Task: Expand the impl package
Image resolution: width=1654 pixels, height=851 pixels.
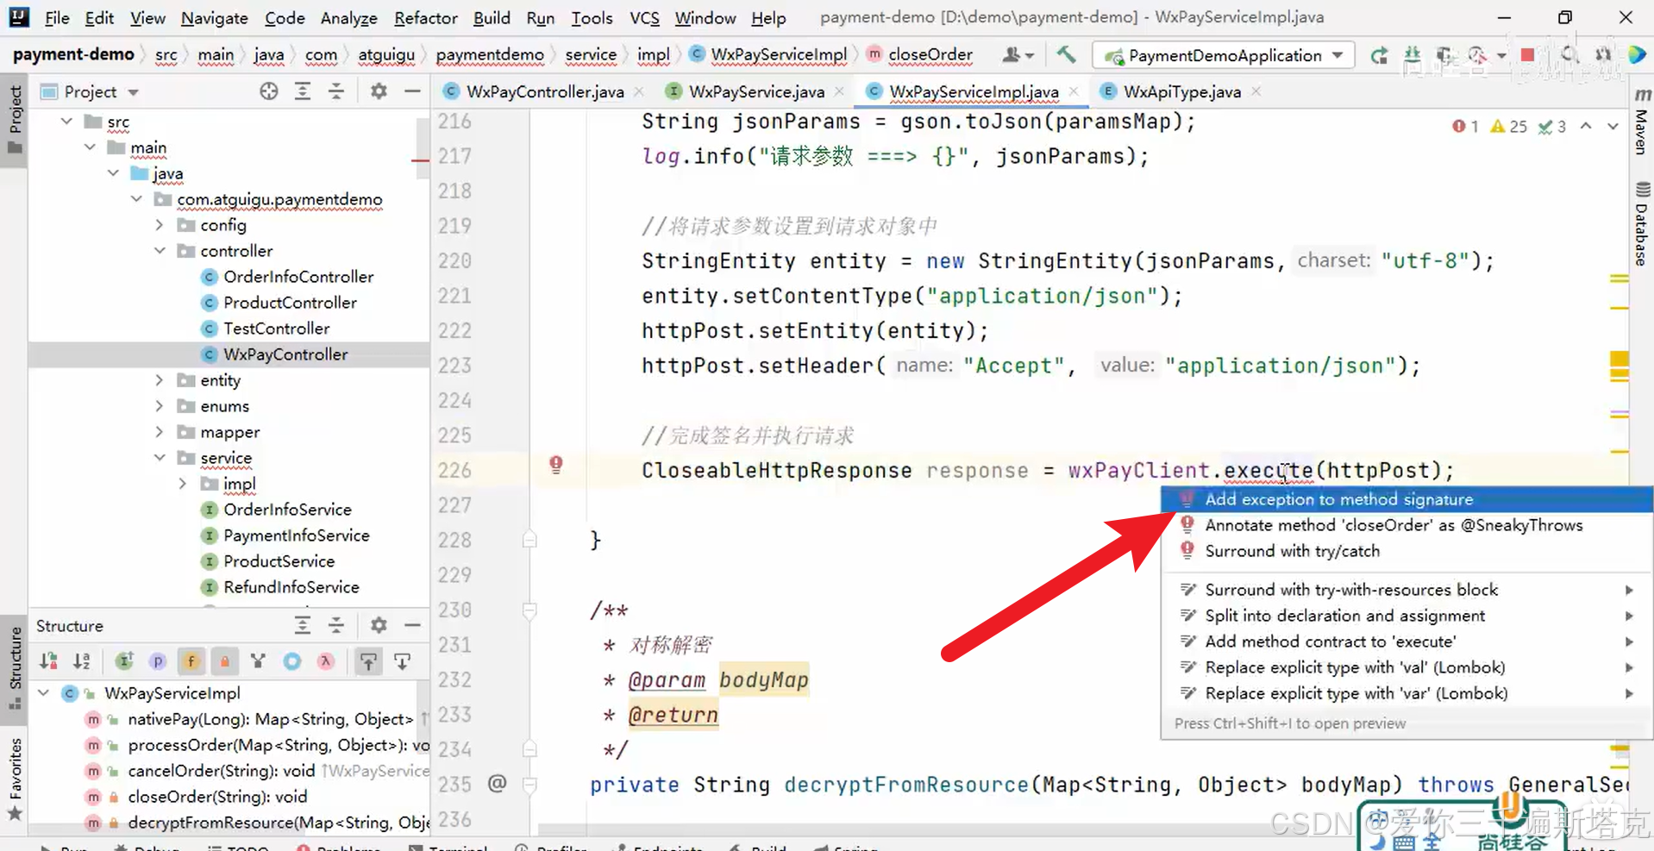Action: (x=183, y=484)
